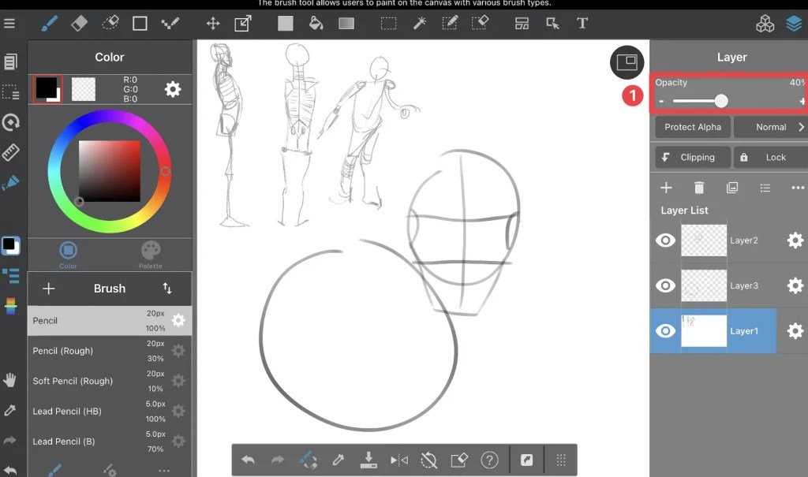This screenshot has width=808, height=477.
Task: Select the Text tool
Action: click(582, 23)
